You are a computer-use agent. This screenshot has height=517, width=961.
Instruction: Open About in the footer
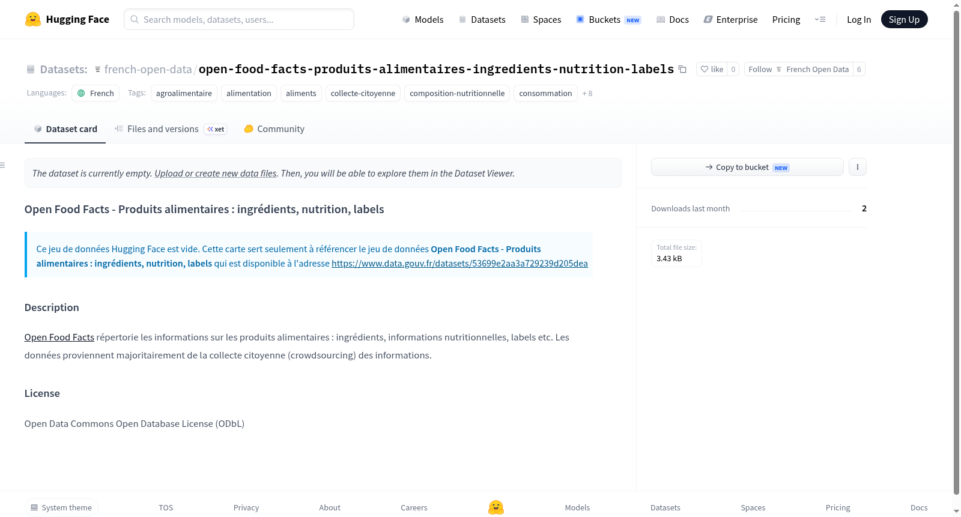click(330, 507)
